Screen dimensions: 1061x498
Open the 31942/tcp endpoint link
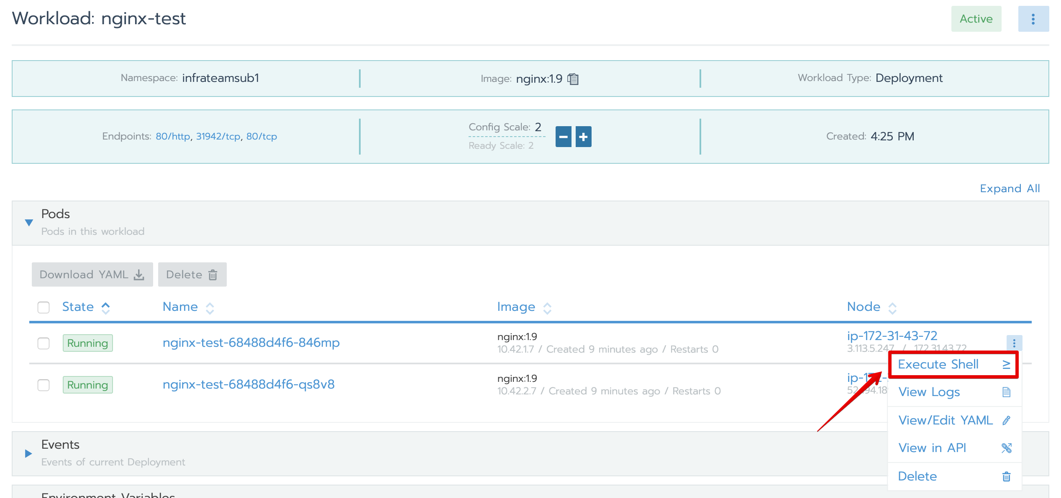pyautogui.click(x=218, y=137)
